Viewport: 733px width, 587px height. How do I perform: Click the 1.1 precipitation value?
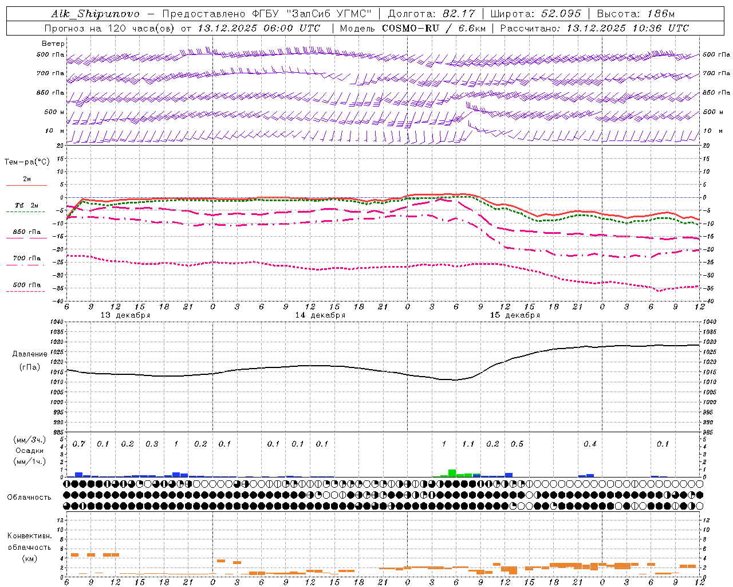pos(468,444)
